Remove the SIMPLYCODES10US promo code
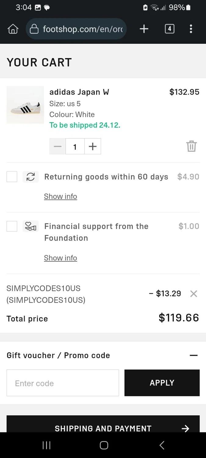 193,294
